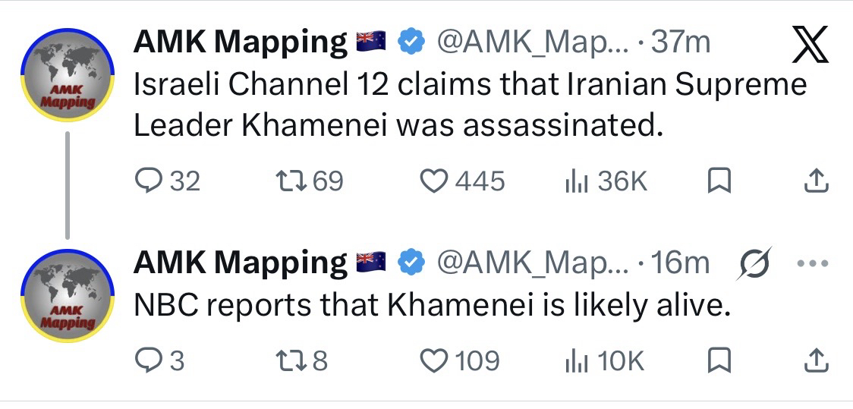Image resolution: width=853 pixels, height=409 pixels.
Task: Open AMK Mapping name on first tweet
Action: (240, 42)
